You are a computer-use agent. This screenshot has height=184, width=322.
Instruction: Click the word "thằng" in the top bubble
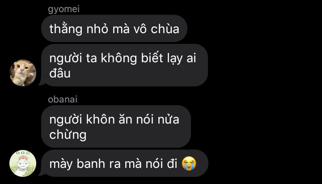66,29
